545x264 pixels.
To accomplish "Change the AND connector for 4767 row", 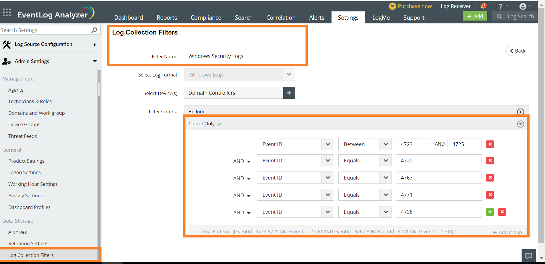I will tap(242, 178).
